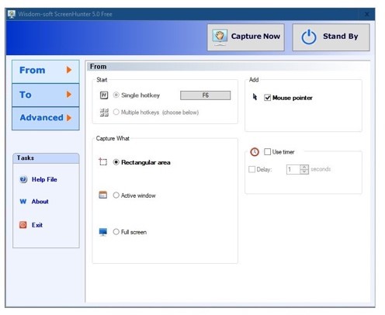
Task: Switch to the To tab
Action: pos(46,95)
